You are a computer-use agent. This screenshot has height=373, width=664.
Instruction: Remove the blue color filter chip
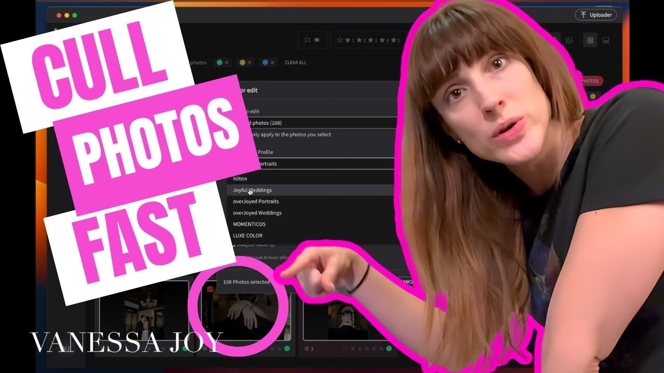pyautogui.click(x=273, y=63)
